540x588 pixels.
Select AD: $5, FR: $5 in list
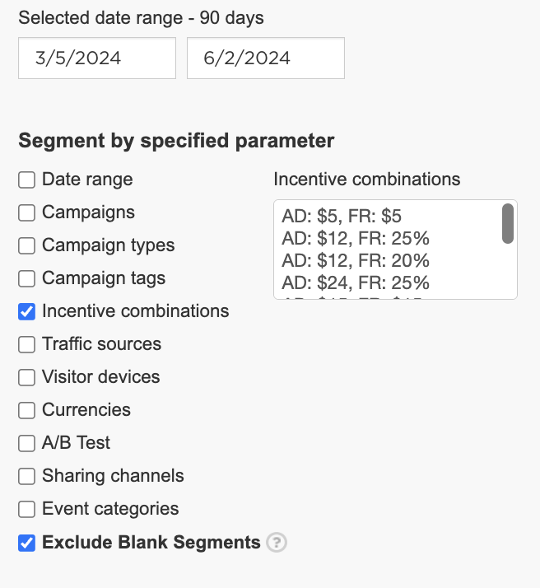coord(388,216)
